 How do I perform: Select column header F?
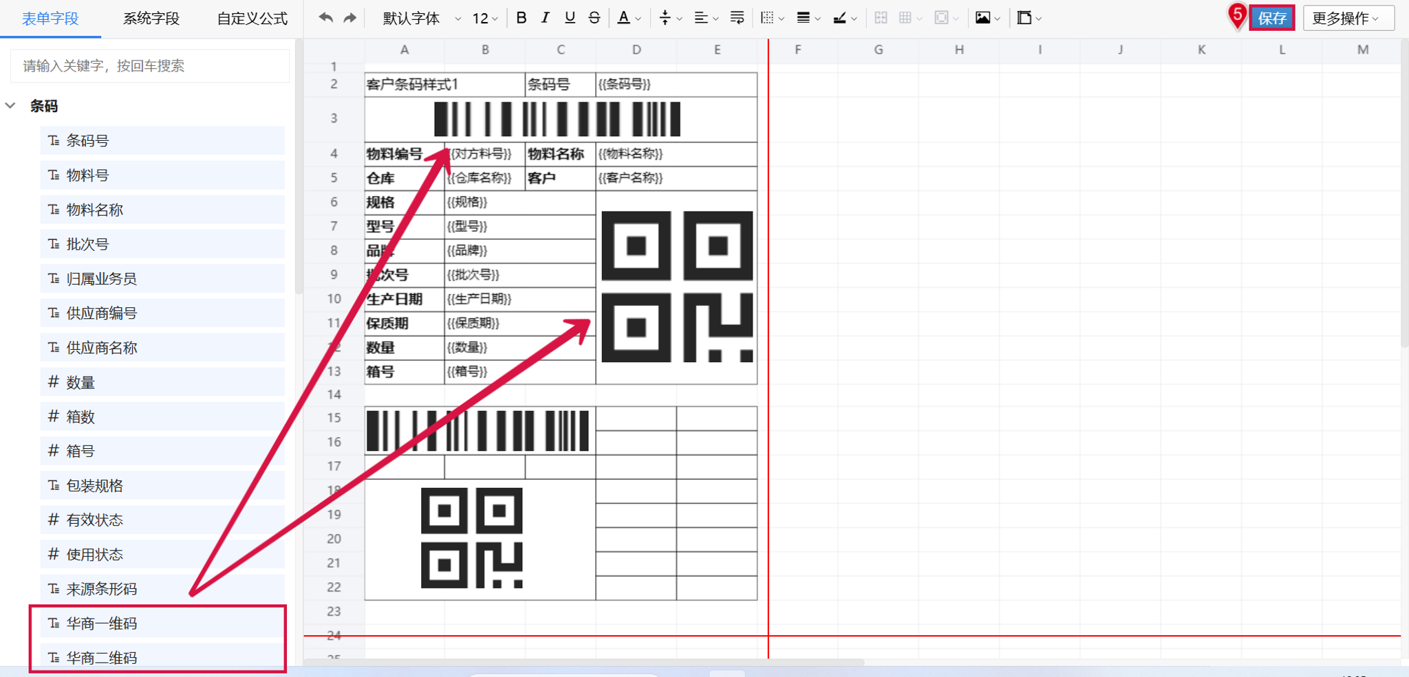[x=797, y=49]
